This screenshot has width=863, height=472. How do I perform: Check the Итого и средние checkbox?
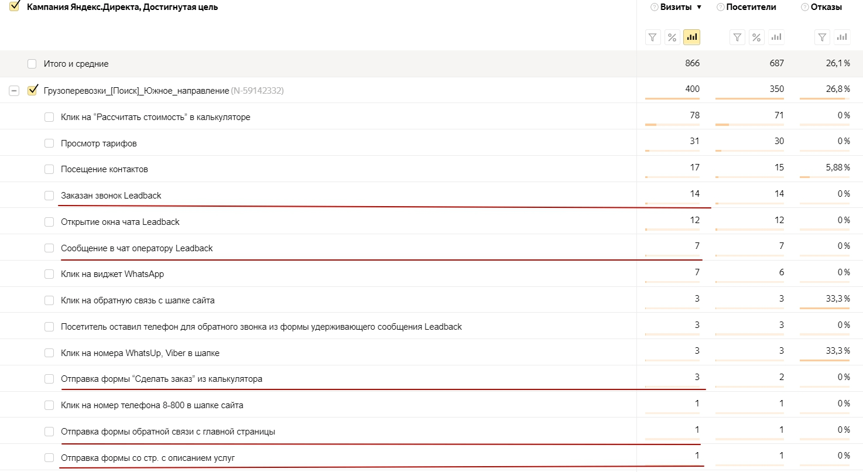coord(32,64)
